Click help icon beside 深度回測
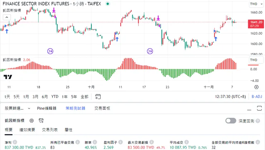This screenshot has height=150, width=265. pyautogui.click(x=258, y=121)
